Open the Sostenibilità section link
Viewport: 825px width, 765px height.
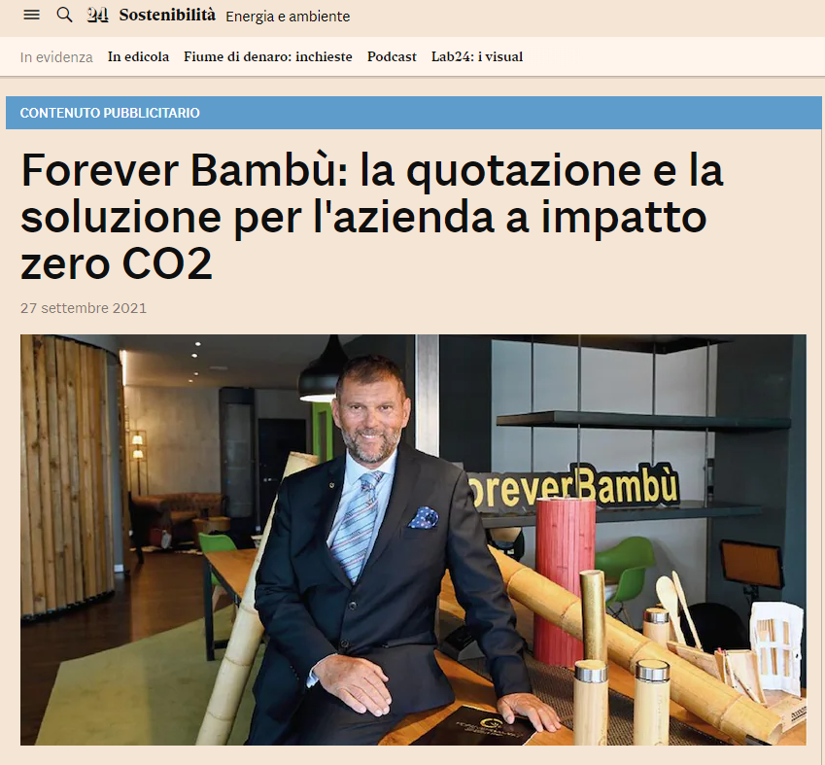[x=167, y=16]
